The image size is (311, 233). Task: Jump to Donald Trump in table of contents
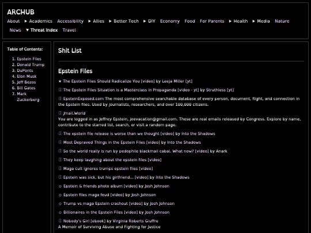31,64
